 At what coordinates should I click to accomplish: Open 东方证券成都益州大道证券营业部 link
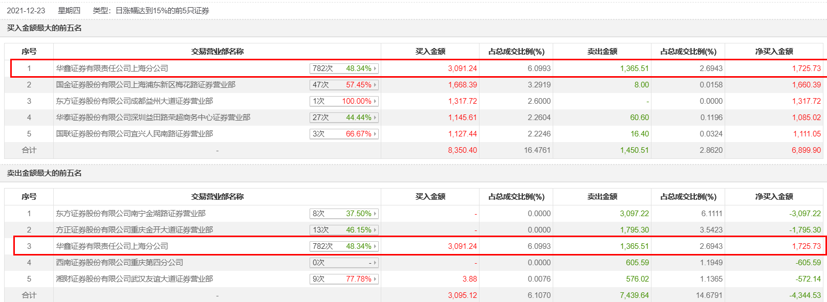pyautogui.click(x=135, y=101)
